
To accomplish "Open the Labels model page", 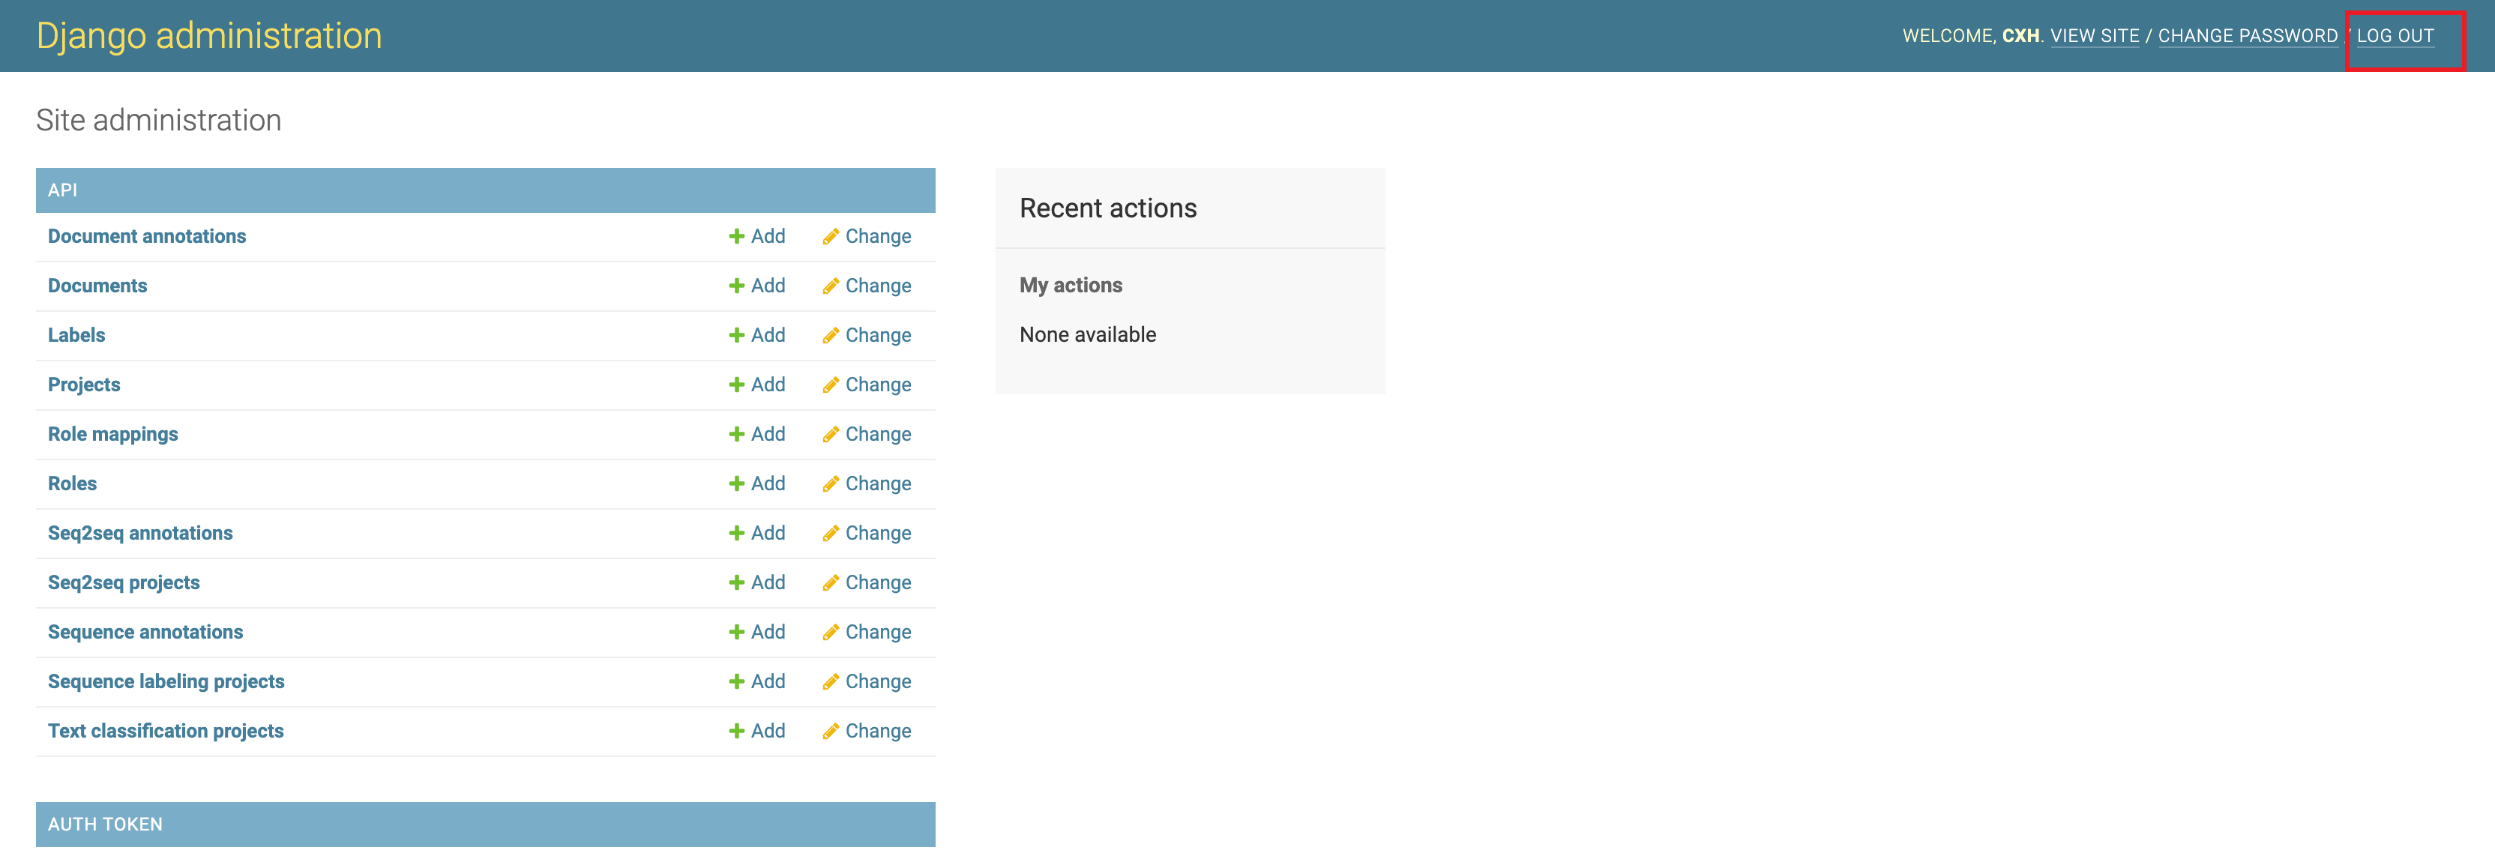I will pos(76,335).
